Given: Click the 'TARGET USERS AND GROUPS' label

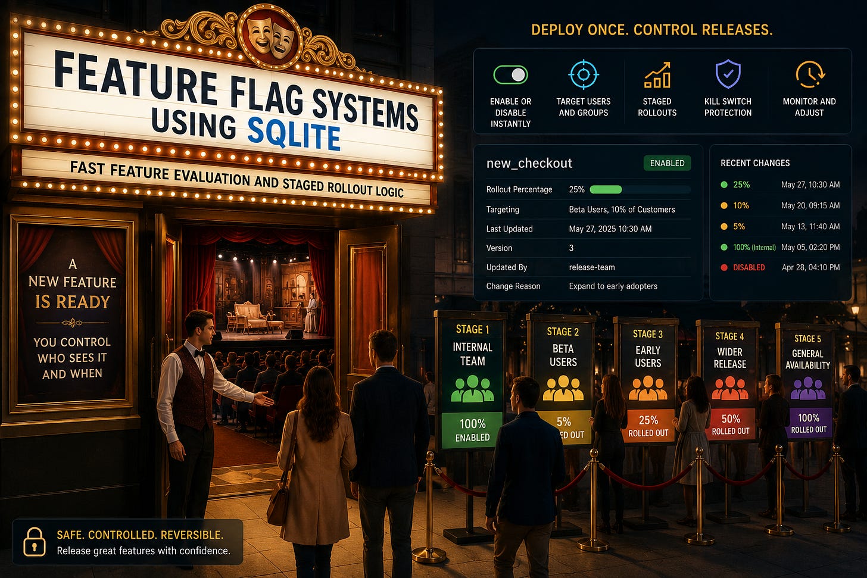Looking at the screenshot, I should click(584, 107).
